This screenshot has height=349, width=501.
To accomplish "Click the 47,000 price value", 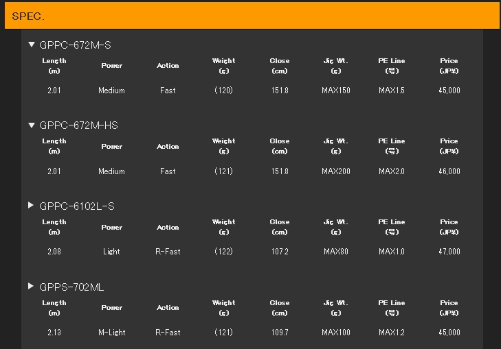I will point(449,252).
